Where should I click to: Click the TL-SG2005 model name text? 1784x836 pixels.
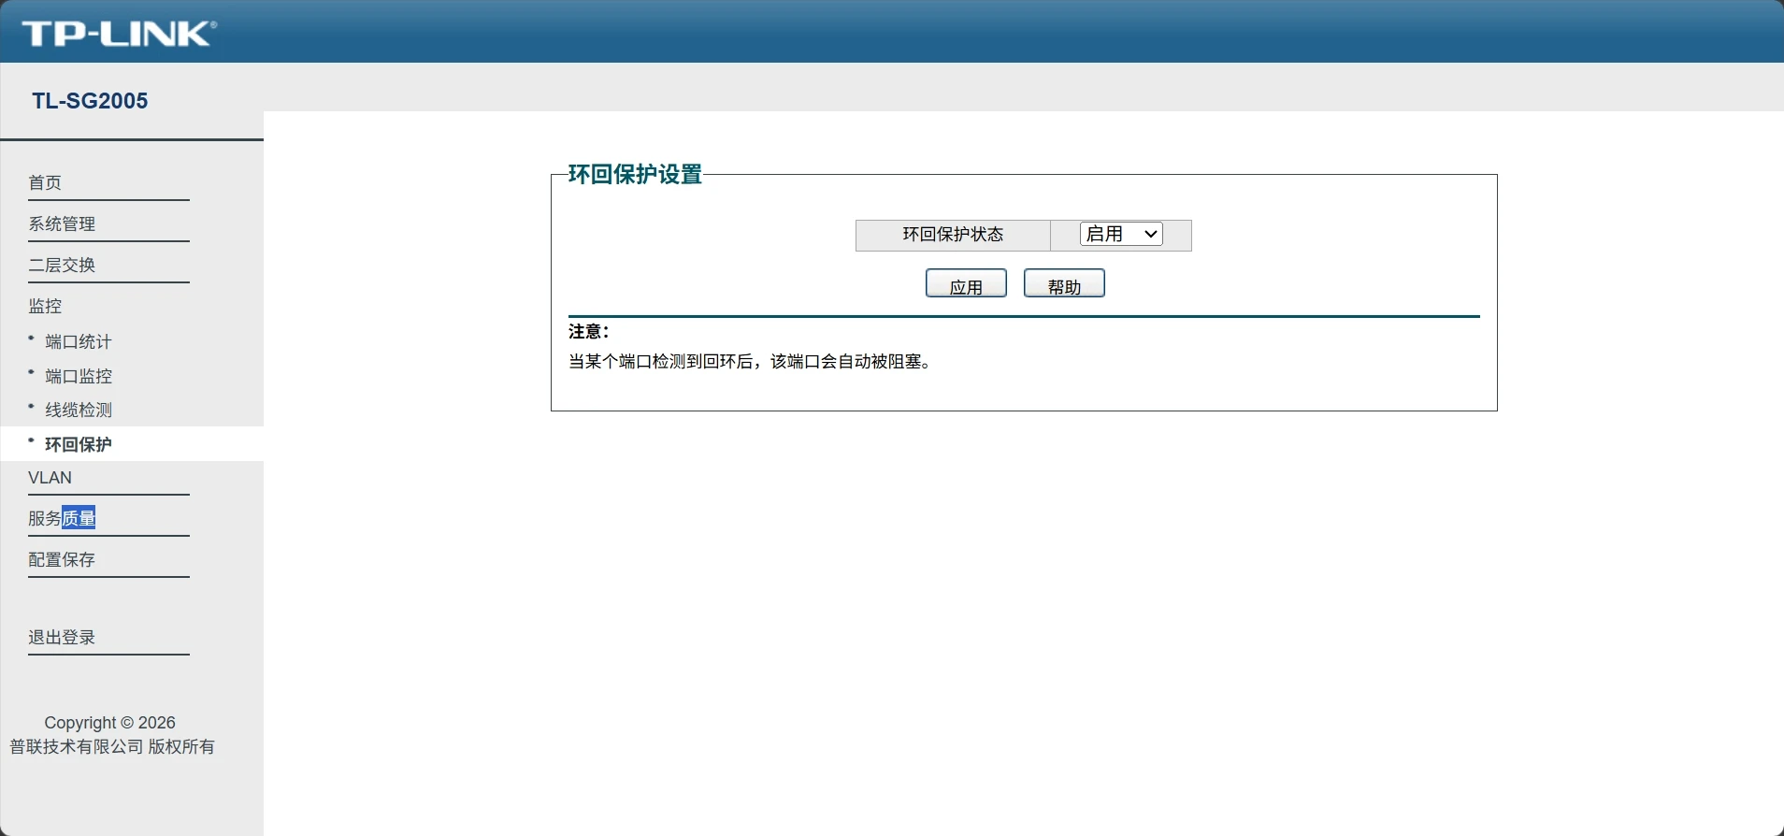click(90, 101)
